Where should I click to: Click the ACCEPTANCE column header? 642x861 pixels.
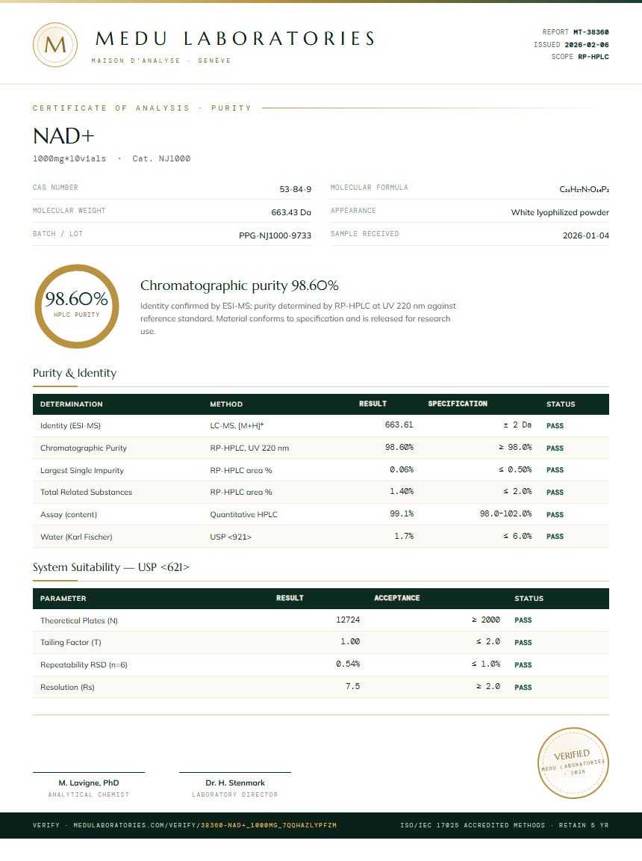pyautogui.click(x=397, y=598)
